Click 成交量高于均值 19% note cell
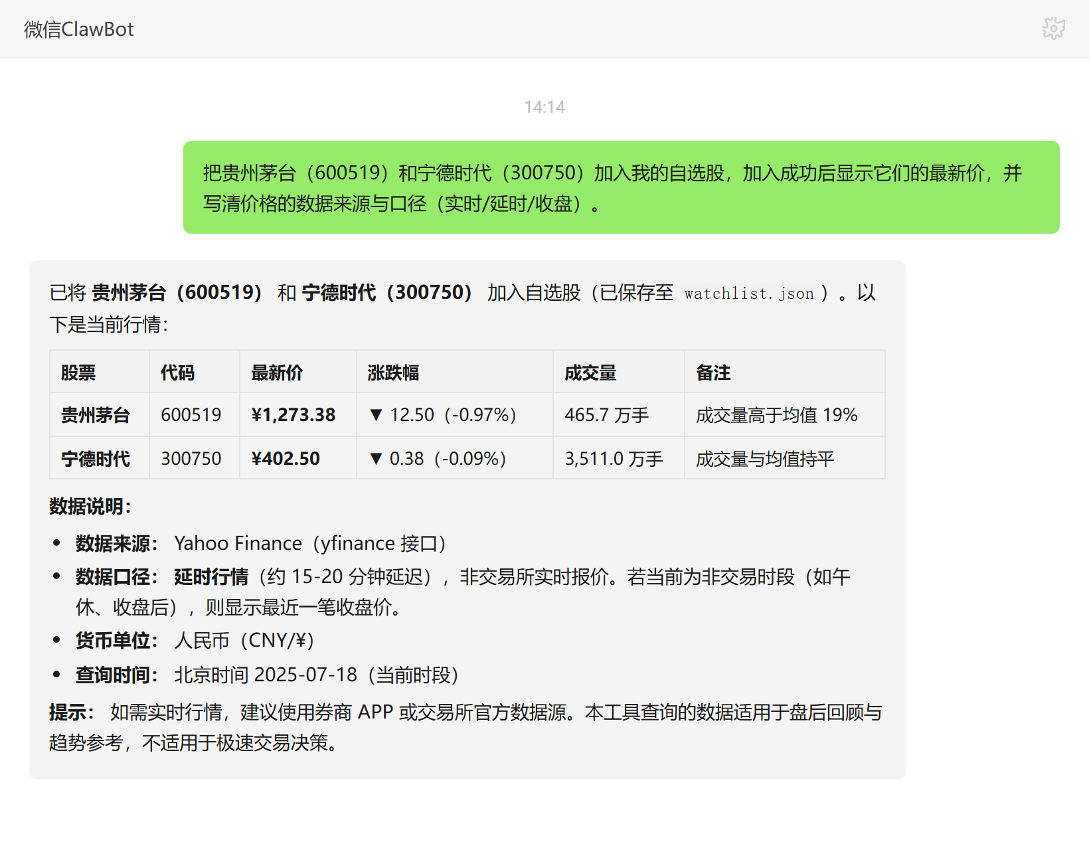The image size is (1089, 842). [x=785, y=415]
